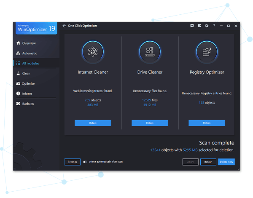
Task: Click the Inform info icon
Action: coord(18,94)
